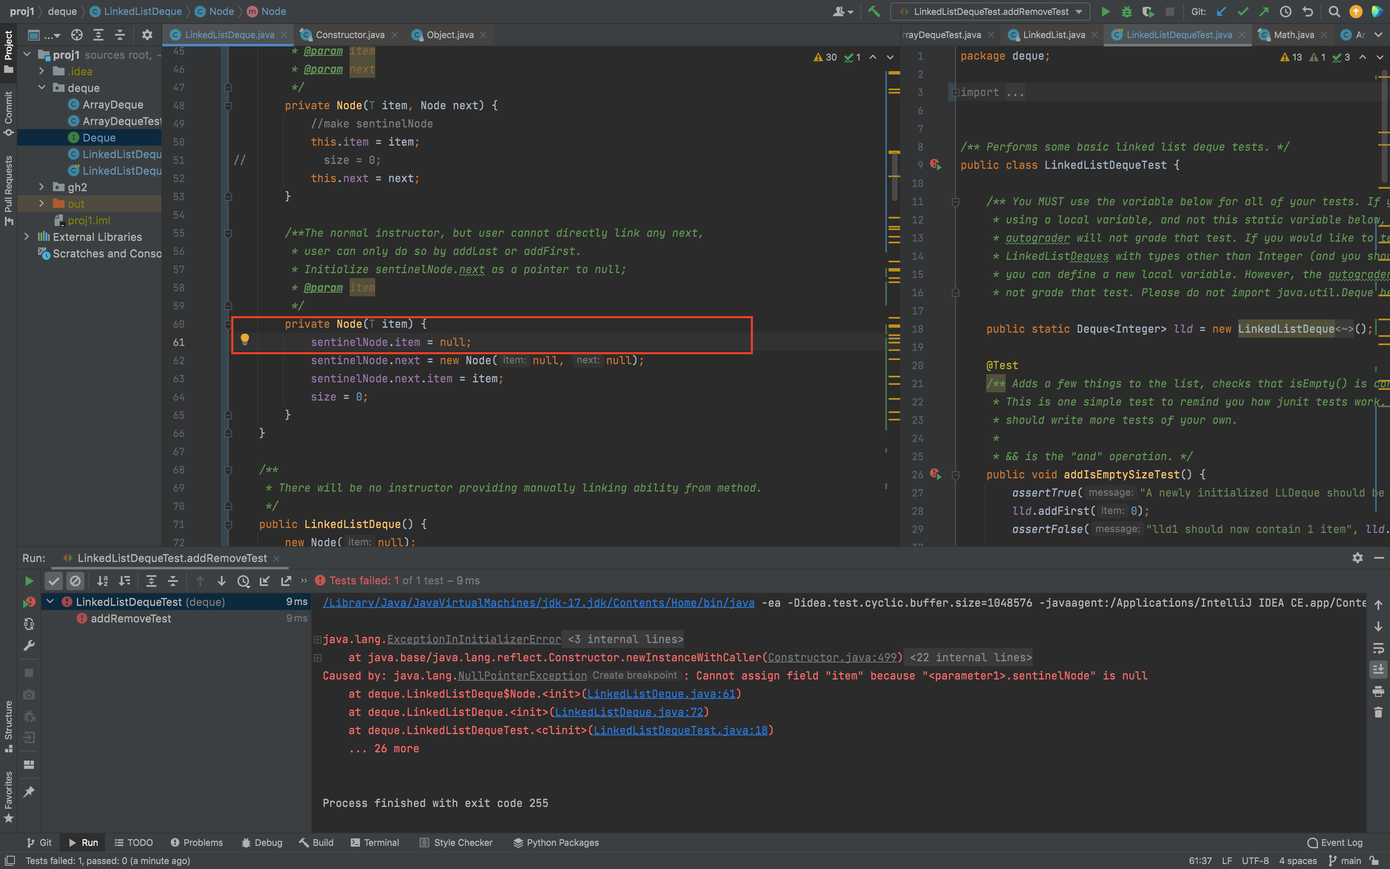The image size is (1390, 869).
Task: Click the Build project hammer icon
Action: [x=874, y=12]
